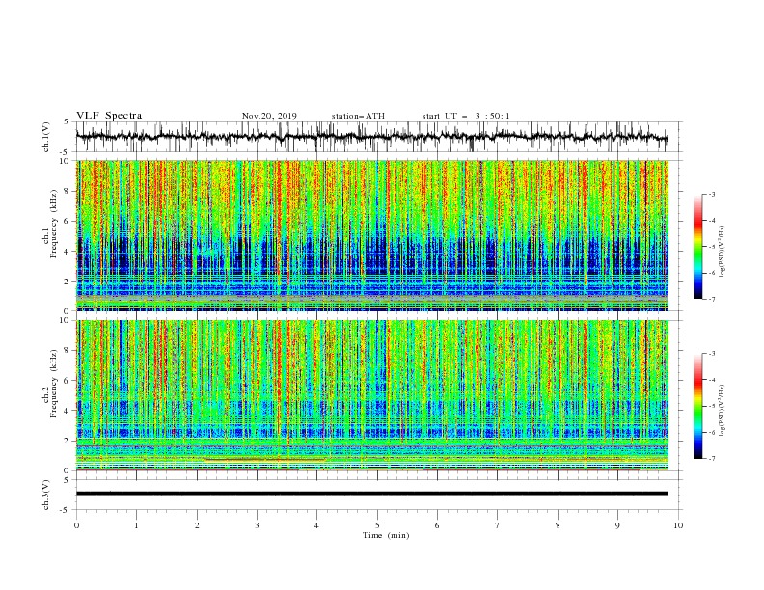Click the ch.1 color scale bar
The width and height of the screenshot is (764, 590).
(x=697, y=247)
